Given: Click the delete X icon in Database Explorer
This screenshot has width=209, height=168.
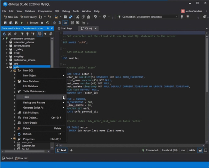Looking at the screenshot, I should point(10,34).
